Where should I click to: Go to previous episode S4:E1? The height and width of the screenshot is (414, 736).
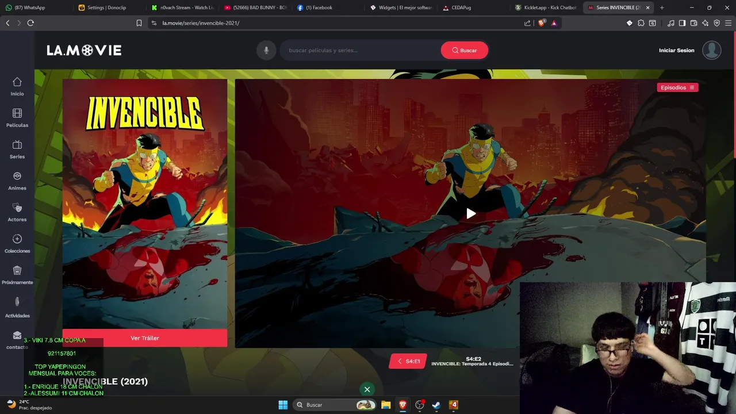(408, 361)
